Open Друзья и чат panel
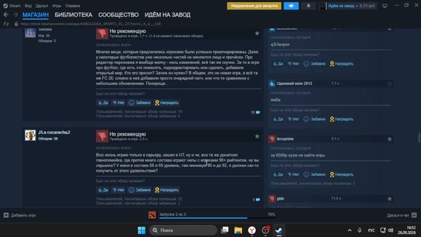Image resolution: width=421 pixels, height=237 pixels. (402, 215)
